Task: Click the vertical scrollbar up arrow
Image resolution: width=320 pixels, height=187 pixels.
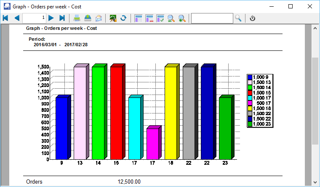Action: [315, 28]
